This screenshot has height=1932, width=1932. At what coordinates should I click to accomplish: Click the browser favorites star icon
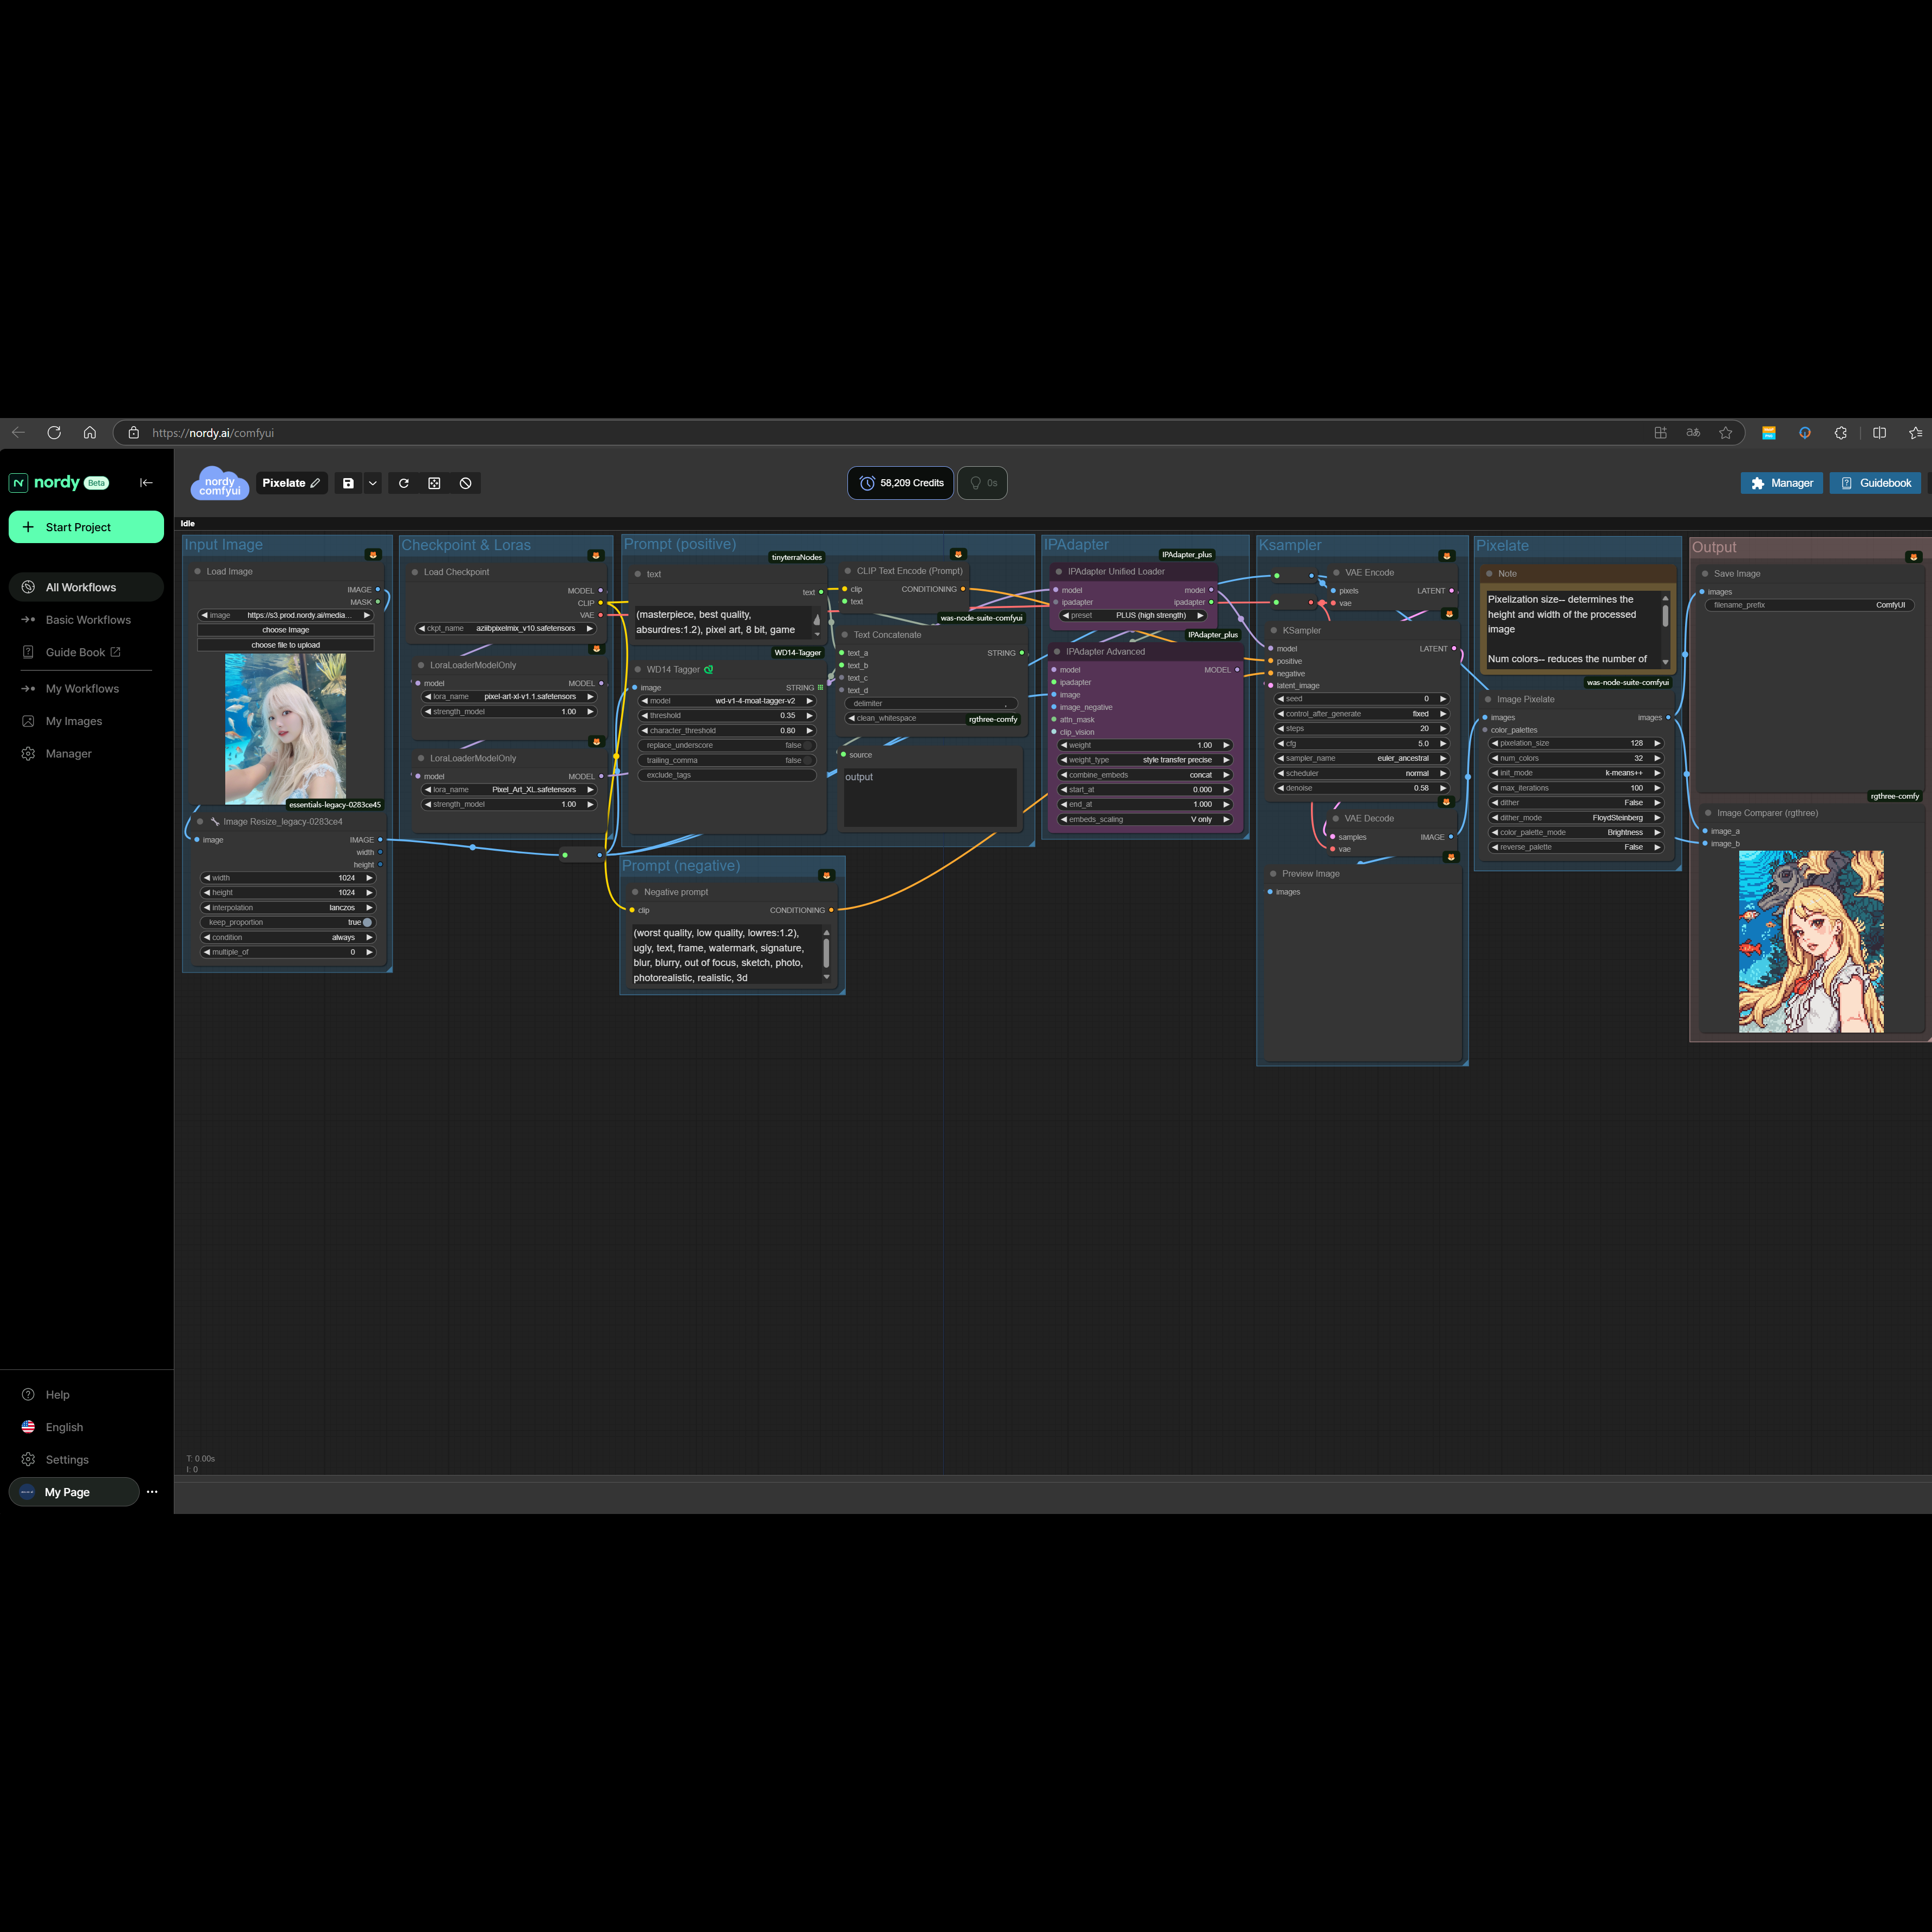[1725, 433]
